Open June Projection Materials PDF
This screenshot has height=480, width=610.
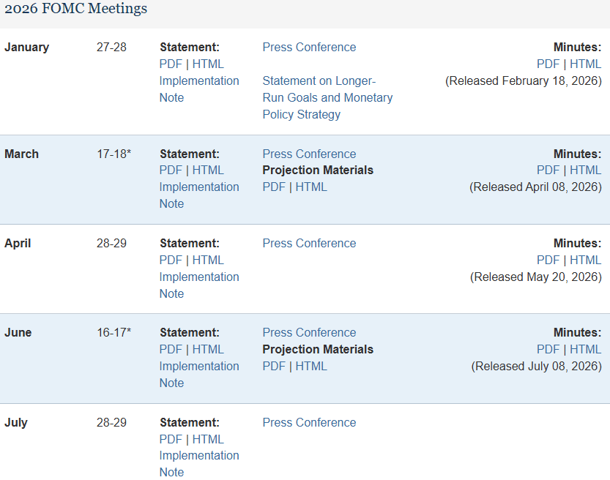pyautogui.click(x=274, y=366)
